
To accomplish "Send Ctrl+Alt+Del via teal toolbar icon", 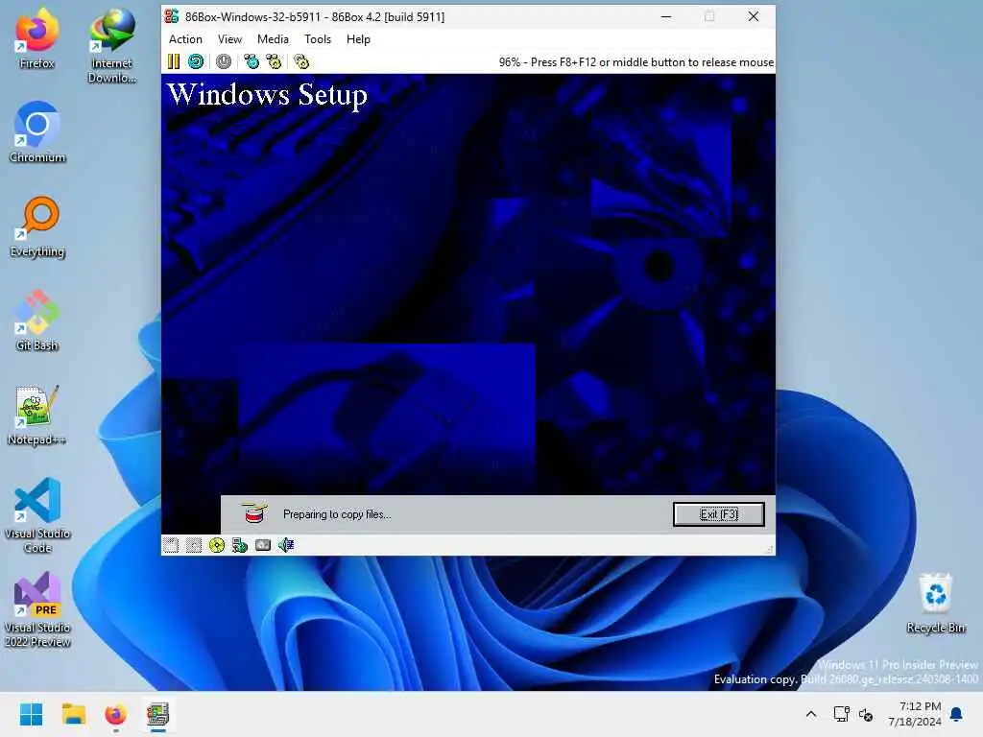I will click(x=252, y=61).
